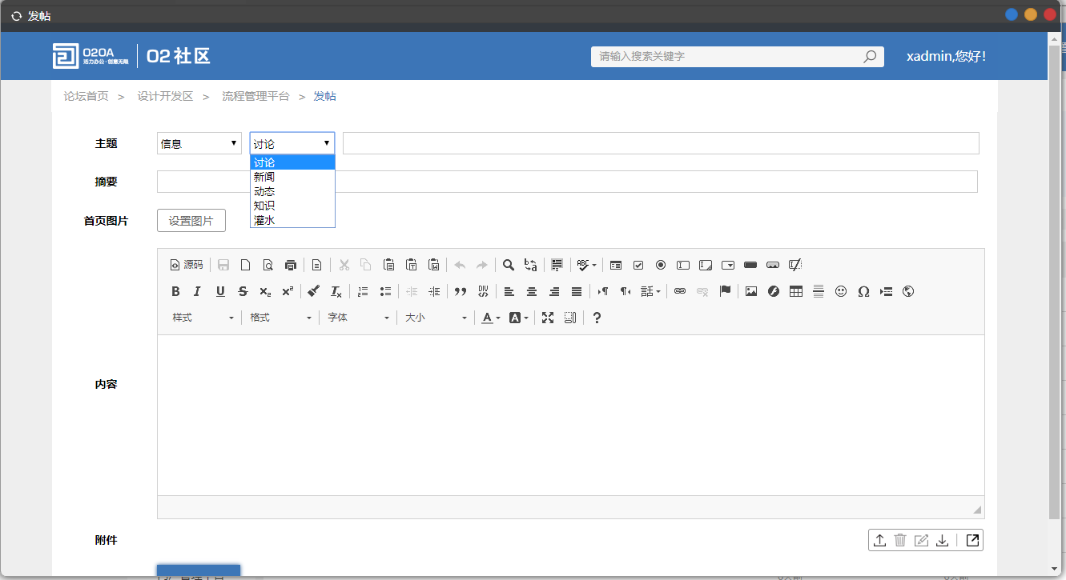Center align text
Screen dimensions: 1066x580
(532, 291)
